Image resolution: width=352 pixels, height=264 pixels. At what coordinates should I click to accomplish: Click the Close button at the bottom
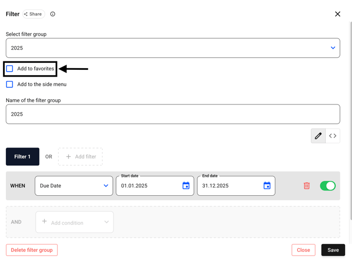(303, 250)
